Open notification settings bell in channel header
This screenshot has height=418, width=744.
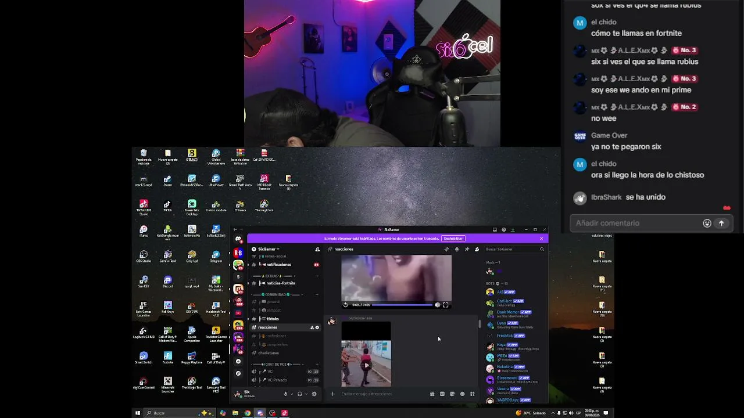(x=457, y=249)
